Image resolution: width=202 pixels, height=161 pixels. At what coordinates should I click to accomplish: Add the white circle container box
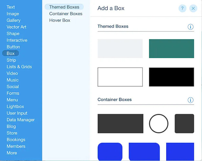(159, 124)
